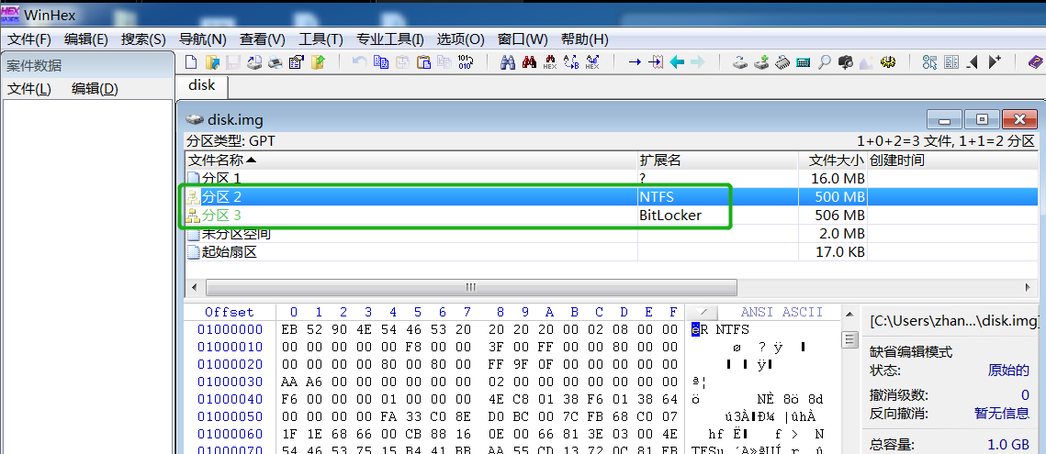Select the 未分区空间 row

[612, 234]
